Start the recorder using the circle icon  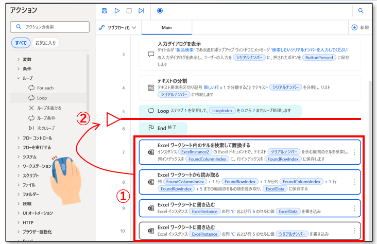click(x=159, y=10)
